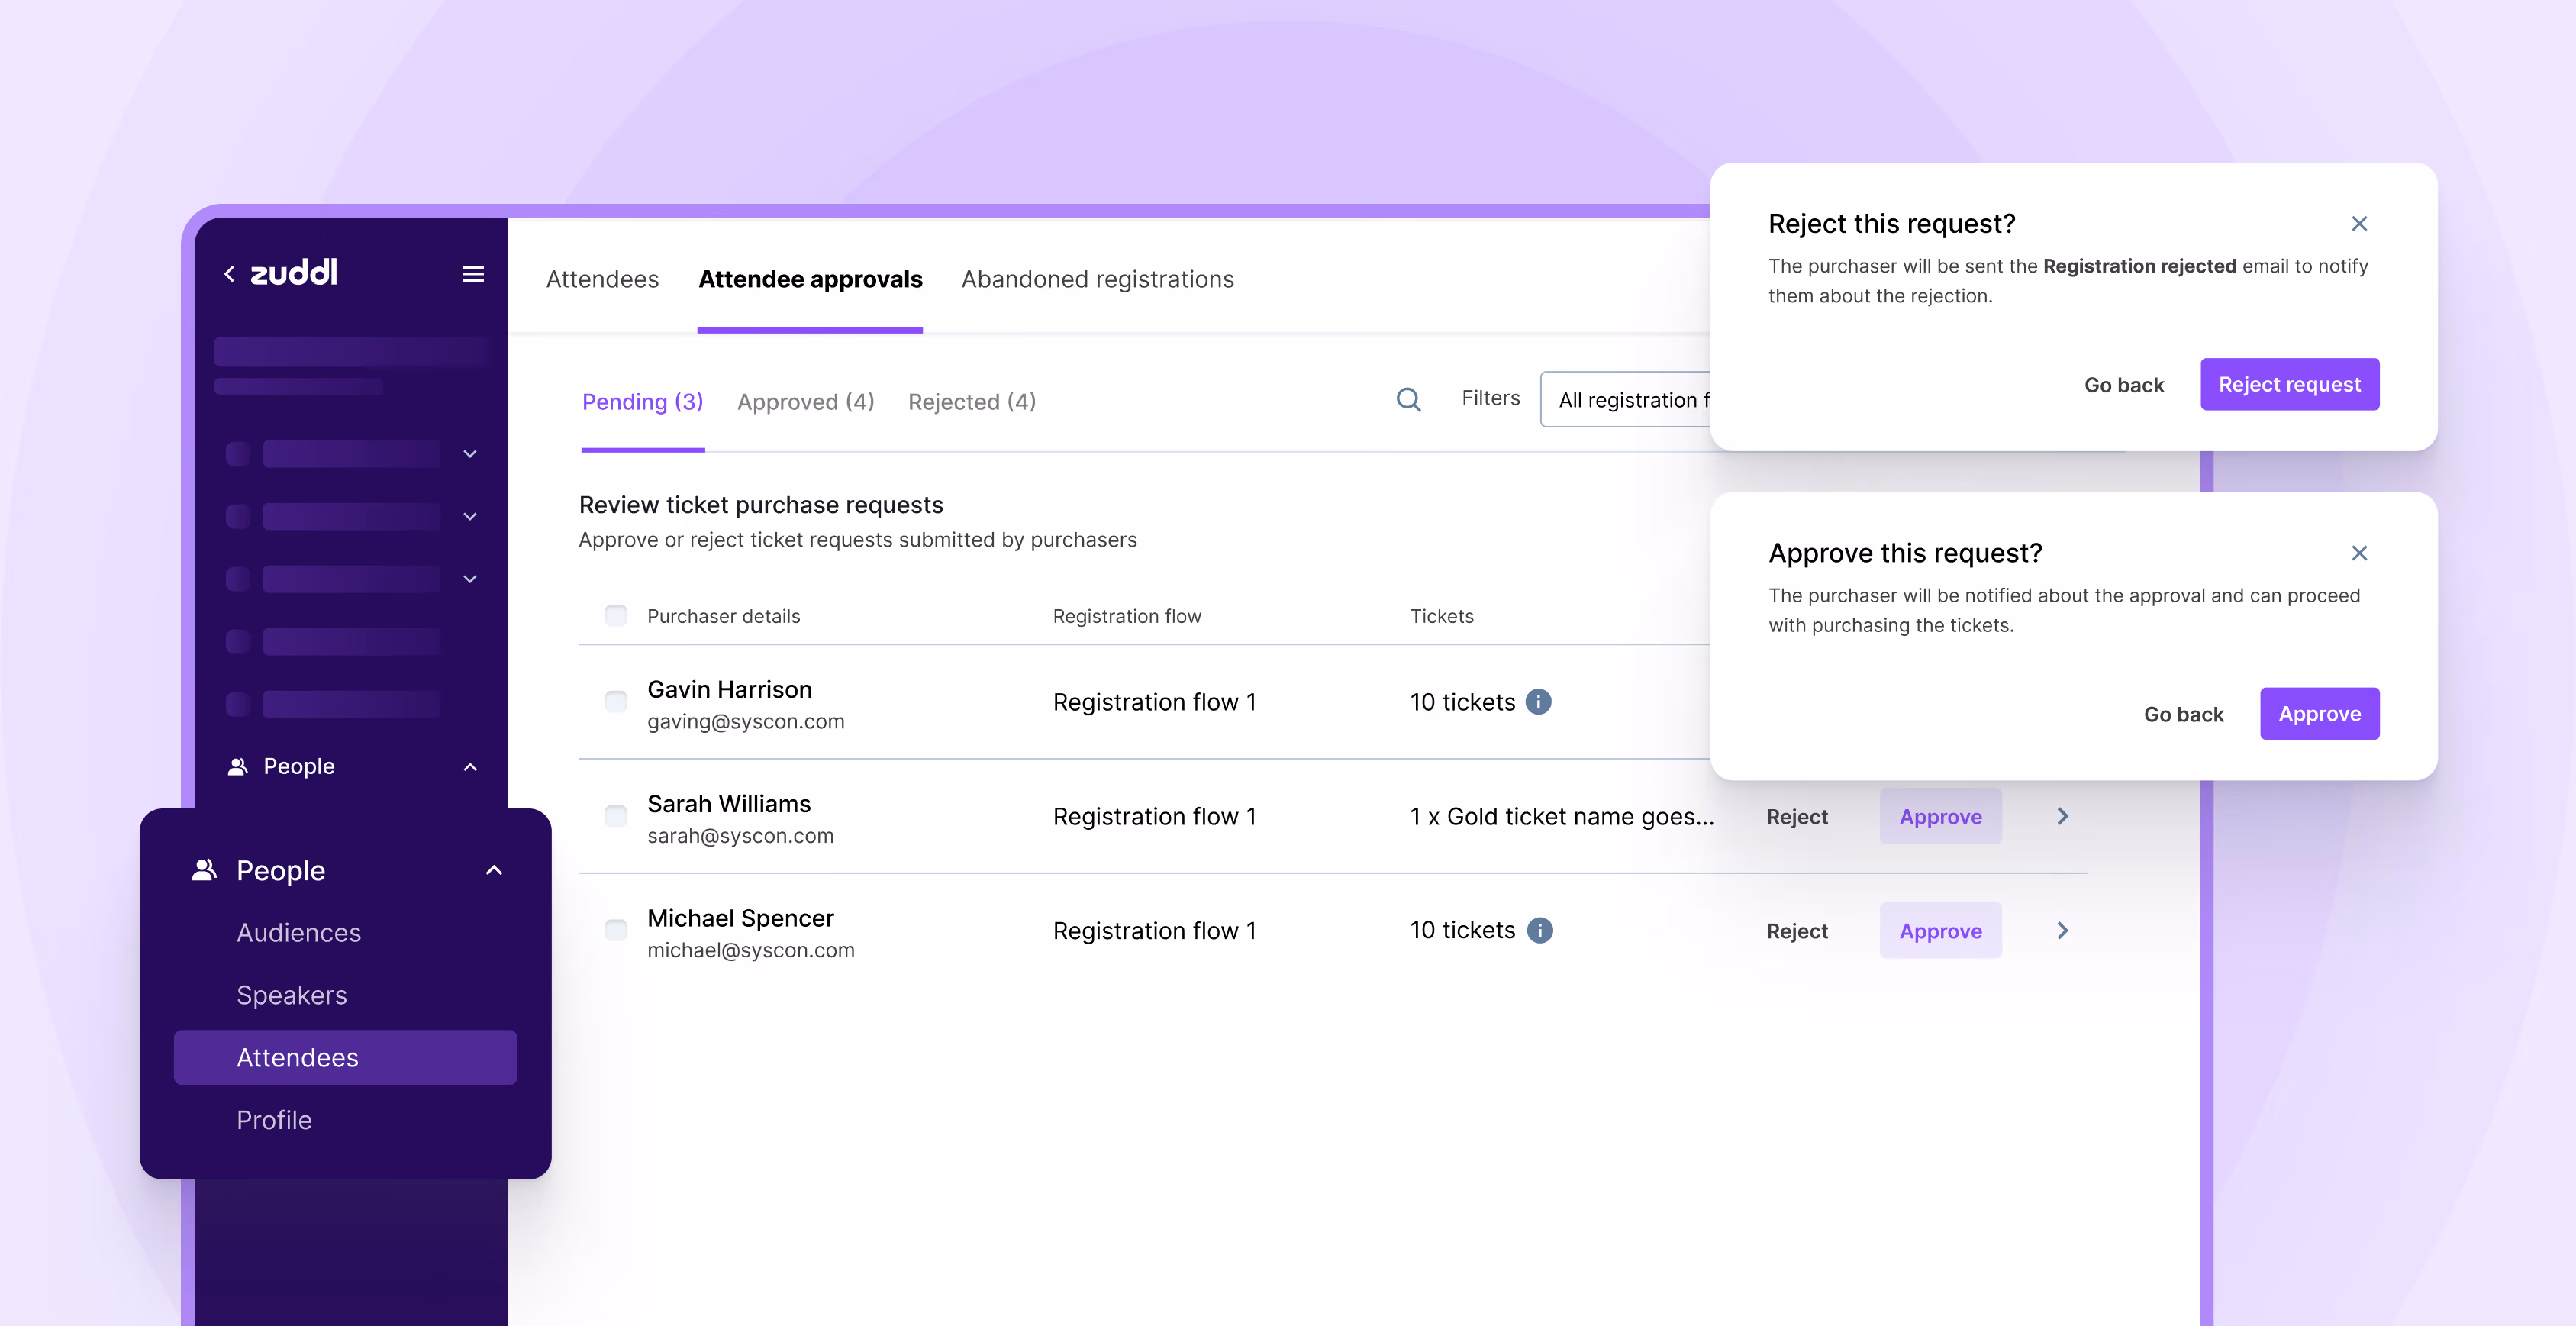Click the Purchaser details column header

723,616
